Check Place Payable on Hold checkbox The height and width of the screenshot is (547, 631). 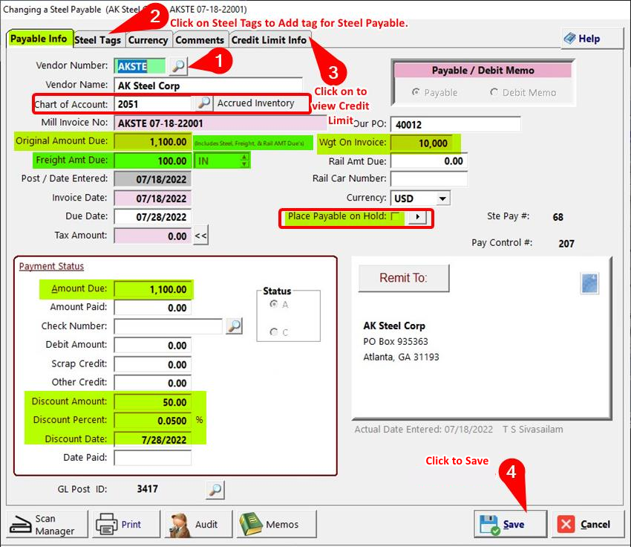coord(396,216)
